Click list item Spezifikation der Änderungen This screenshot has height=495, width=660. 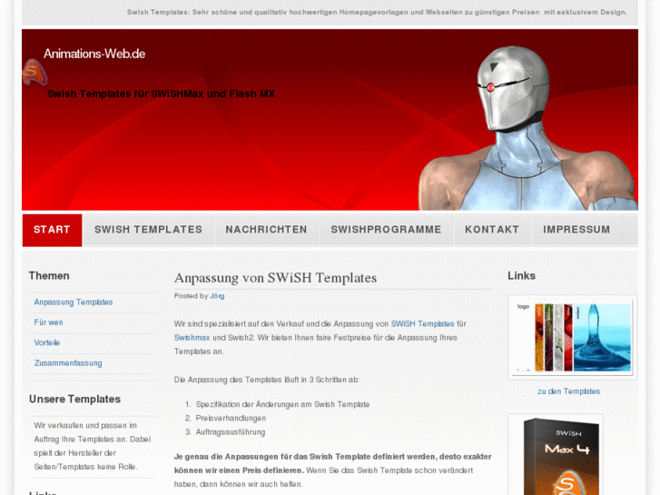coord(282,404)
